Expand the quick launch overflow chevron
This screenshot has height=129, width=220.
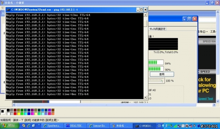click(x=39, y=125)
